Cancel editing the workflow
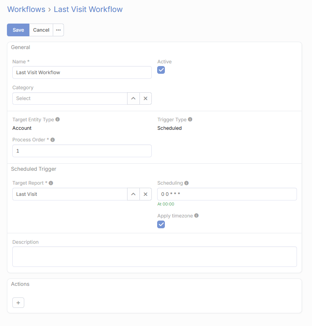Viewport: 312px width, 326px height. pos(41,30)
